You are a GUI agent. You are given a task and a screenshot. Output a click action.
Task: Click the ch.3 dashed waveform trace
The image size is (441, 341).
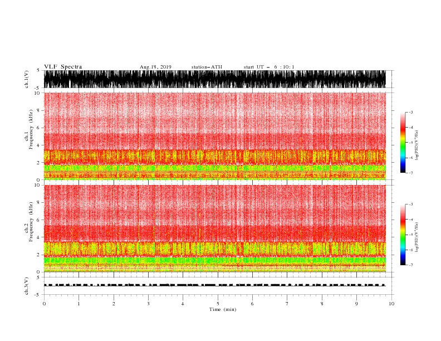click(x=214, y=285)
